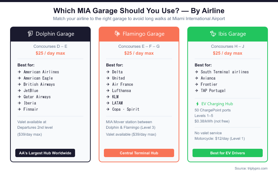Image resolution: width=278 pixels, height=173 pixels.
Task: Click the British Airways list entry
Action: [39, 84]
